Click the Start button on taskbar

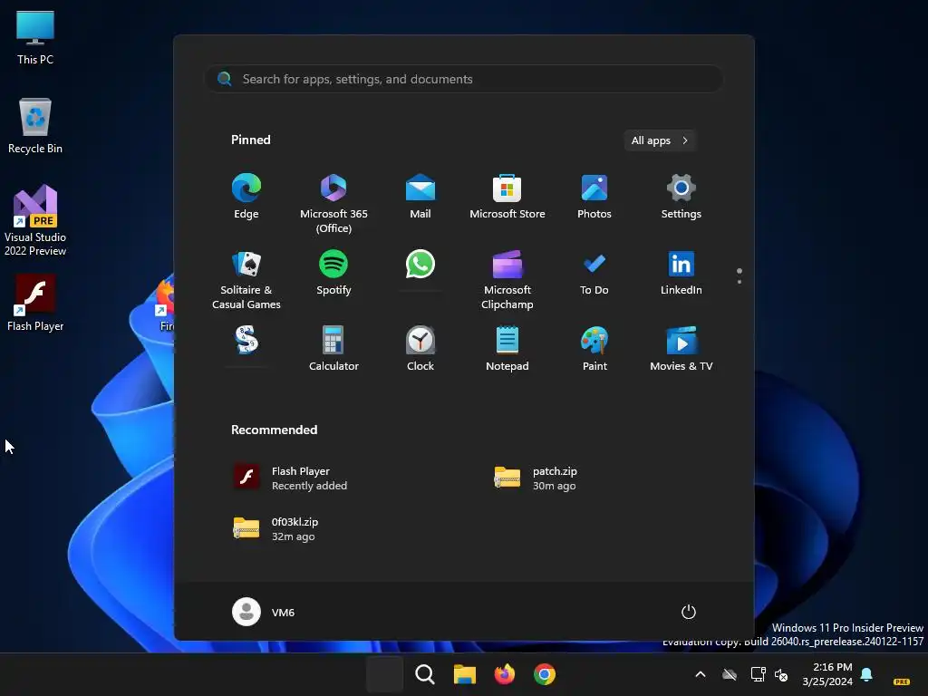(x=384, y=674)
